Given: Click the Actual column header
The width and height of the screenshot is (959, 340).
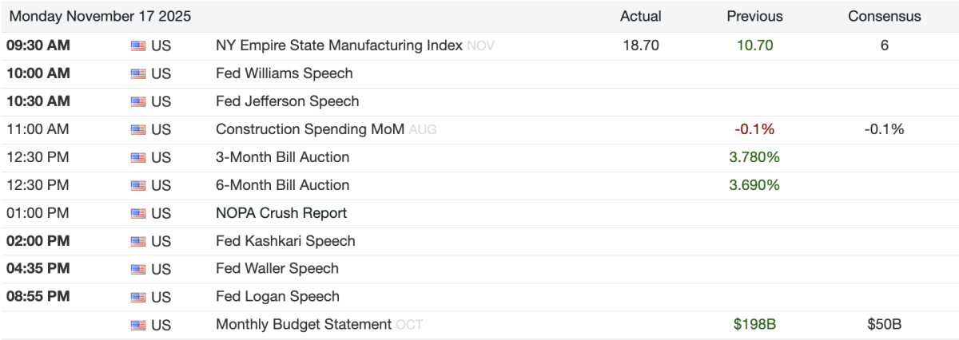Looking at the screenshot, I should tap(641, 16).
